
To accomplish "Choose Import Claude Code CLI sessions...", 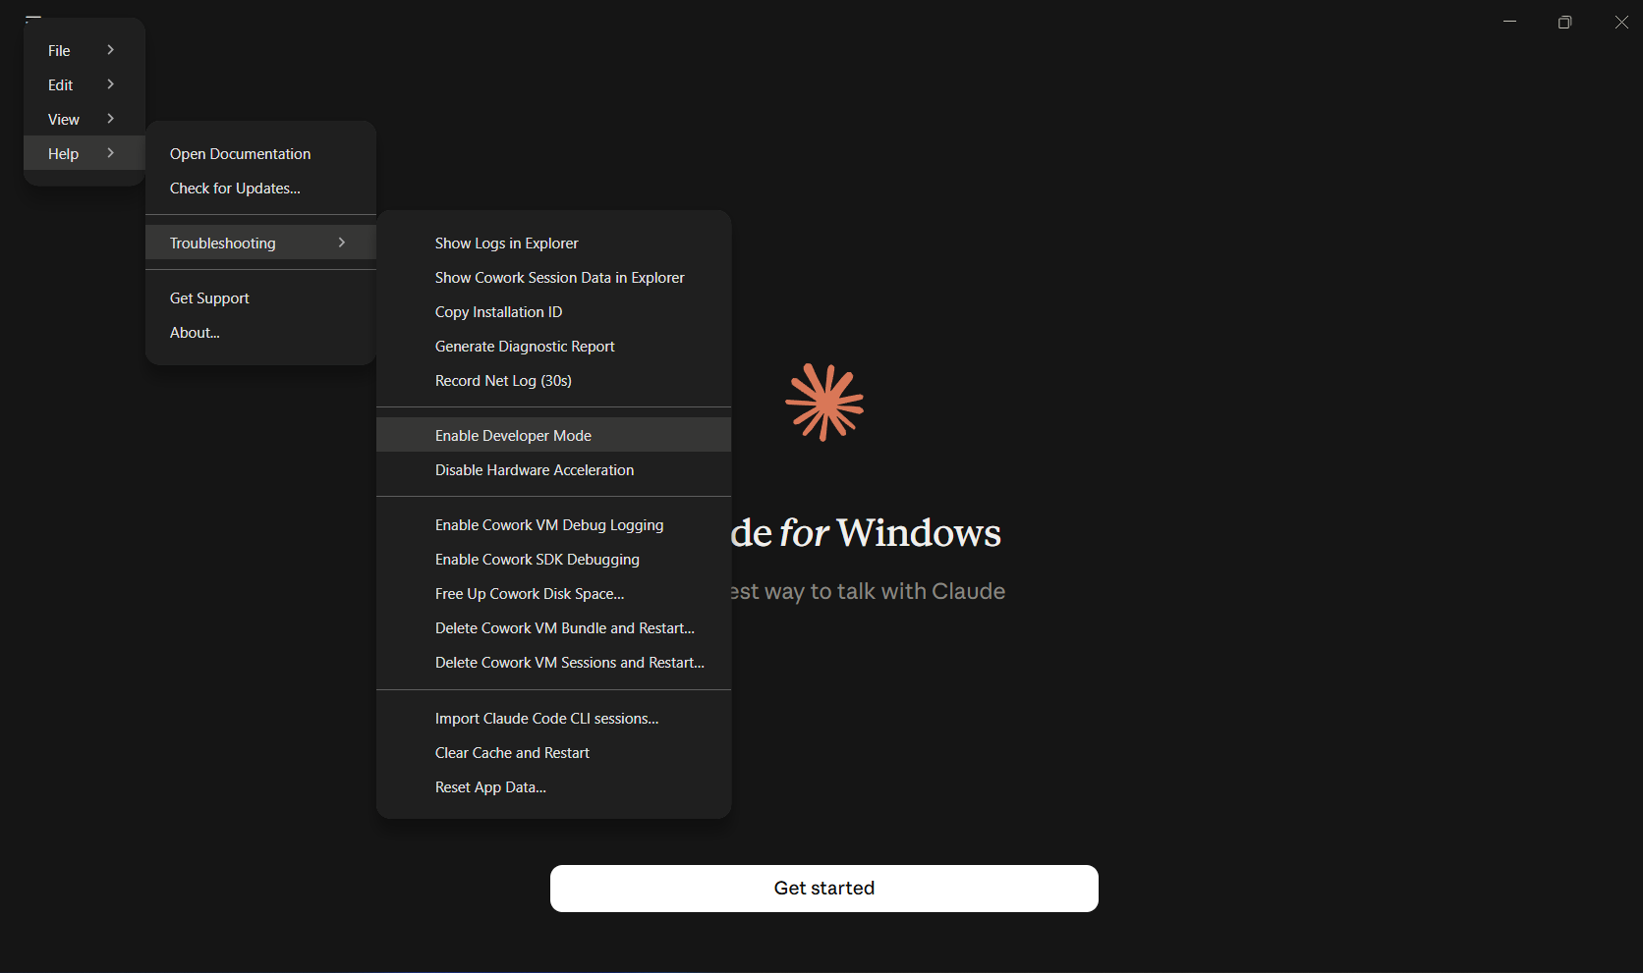I will [553, 718].
